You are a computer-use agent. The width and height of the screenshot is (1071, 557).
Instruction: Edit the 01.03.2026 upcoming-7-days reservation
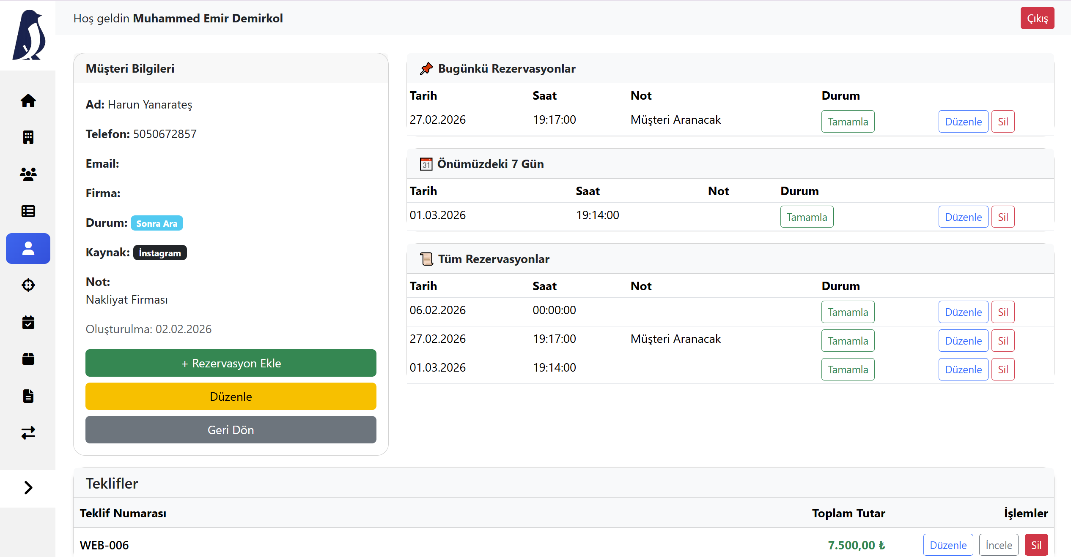point(963,217)
